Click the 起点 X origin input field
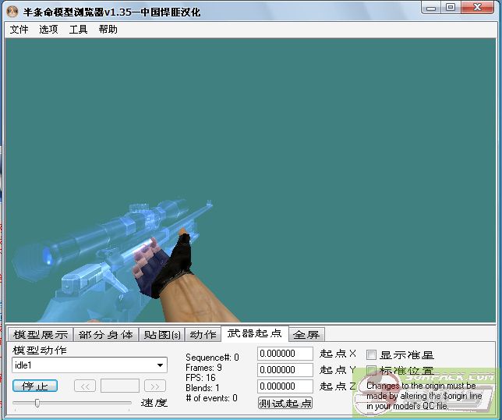The image size is (502, 420). click(x=285, y=354)
